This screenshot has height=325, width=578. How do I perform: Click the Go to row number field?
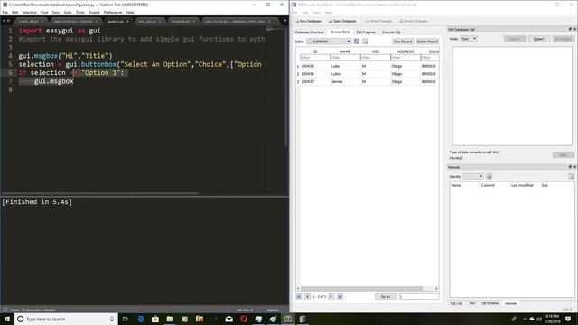(419, 297)
